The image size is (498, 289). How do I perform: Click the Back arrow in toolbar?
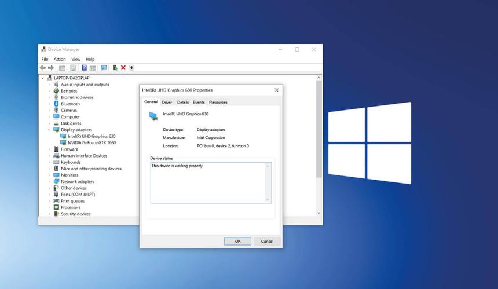(x=43, y=68)
